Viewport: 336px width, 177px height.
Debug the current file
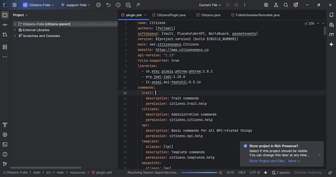pos(236,5)
